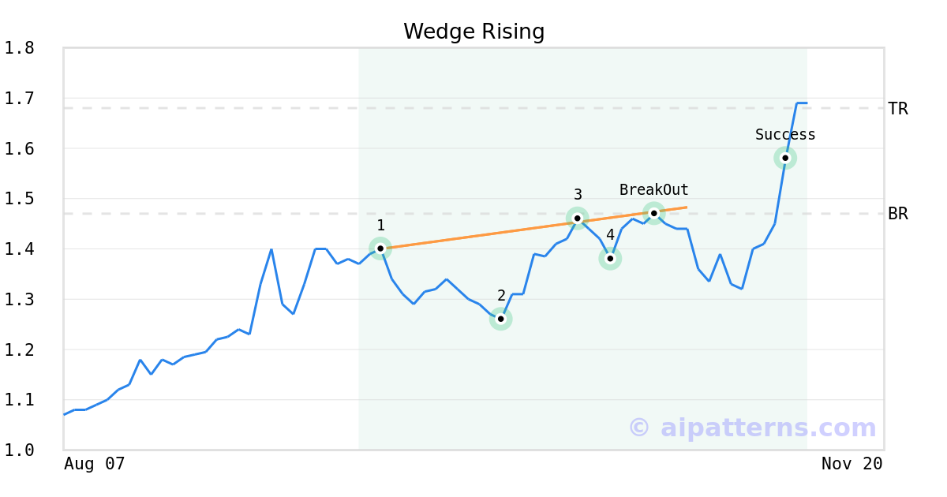Image resolution: width=947 pixels, height=497 pixels.
Task: Select the 1.6 y-axis tick label
Action: pyautogui.click(x=19, y=148)
